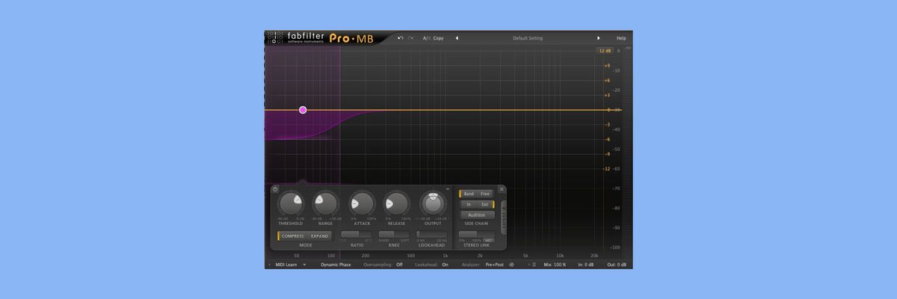
Task: Click the Attack knob
Action: 362,203
